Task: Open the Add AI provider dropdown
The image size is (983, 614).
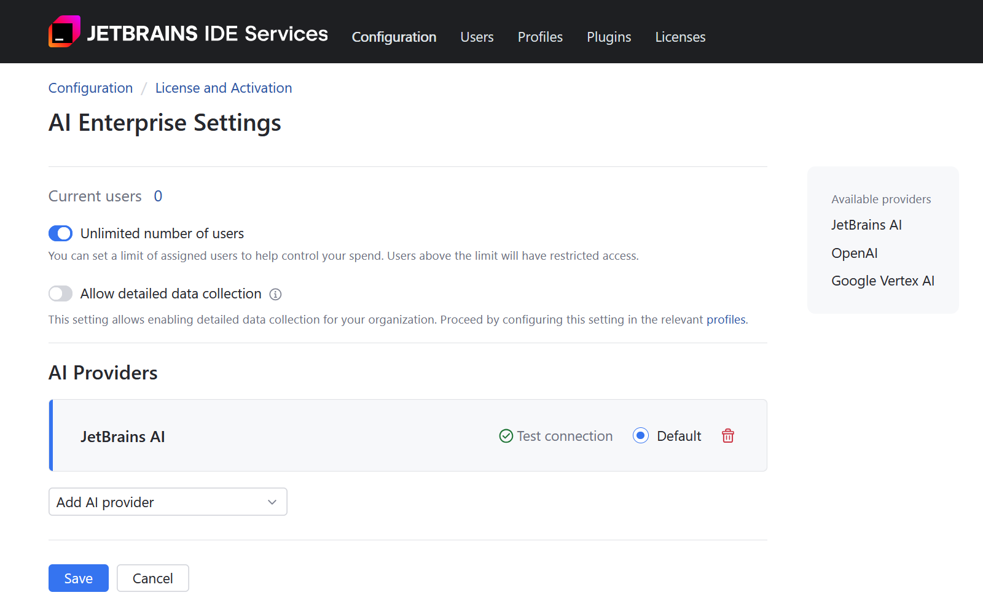Action: coord(167,502)
